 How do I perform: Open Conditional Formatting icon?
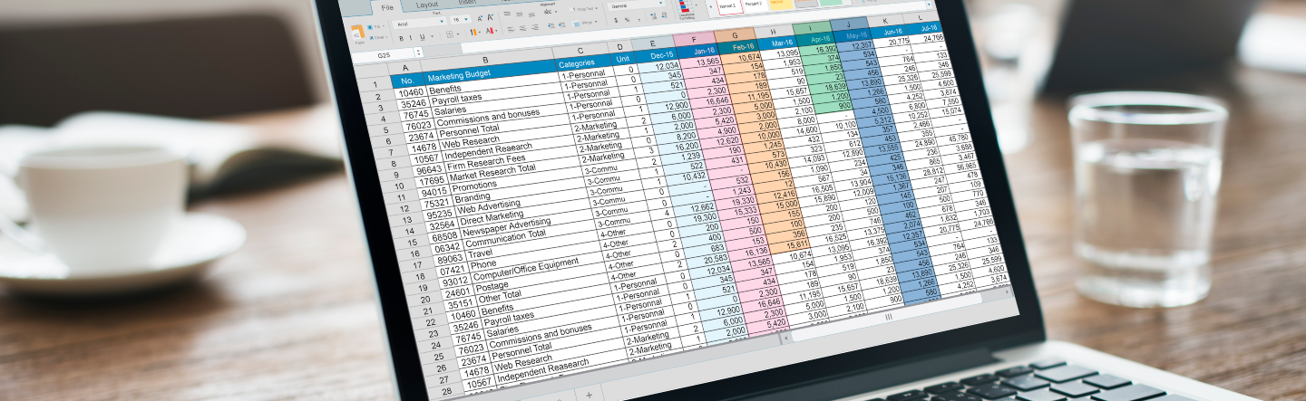(x=685, y=8)
